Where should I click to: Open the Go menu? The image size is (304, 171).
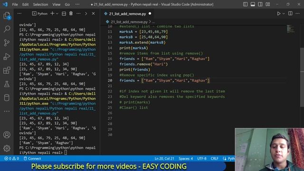tap(67, 4)
